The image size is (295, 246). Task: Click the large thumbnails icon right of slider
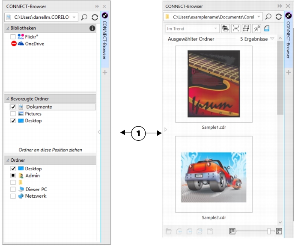pos(279,231)
